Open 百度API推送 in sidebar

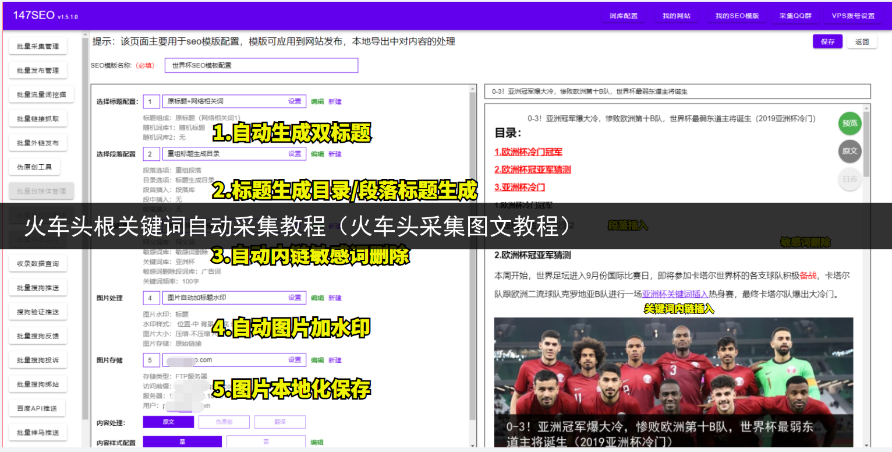point(37,408)
